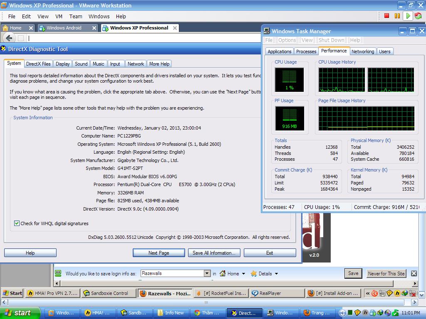The image size is (426, 319).
Task: Click the CPU Usage meter
Action: [290, 80]
